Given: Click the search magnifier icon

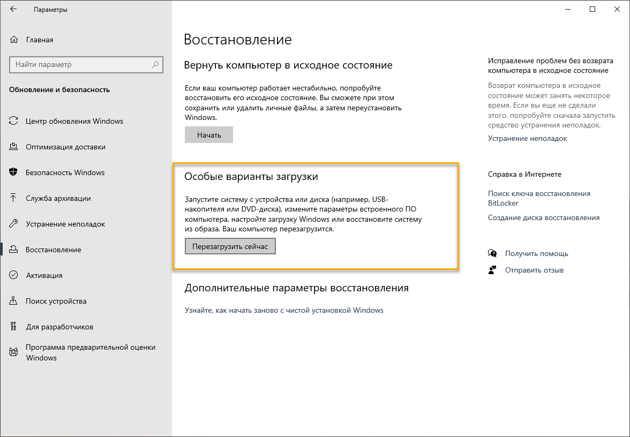Looking at the screenshot, I should click(x=155, y=65).
